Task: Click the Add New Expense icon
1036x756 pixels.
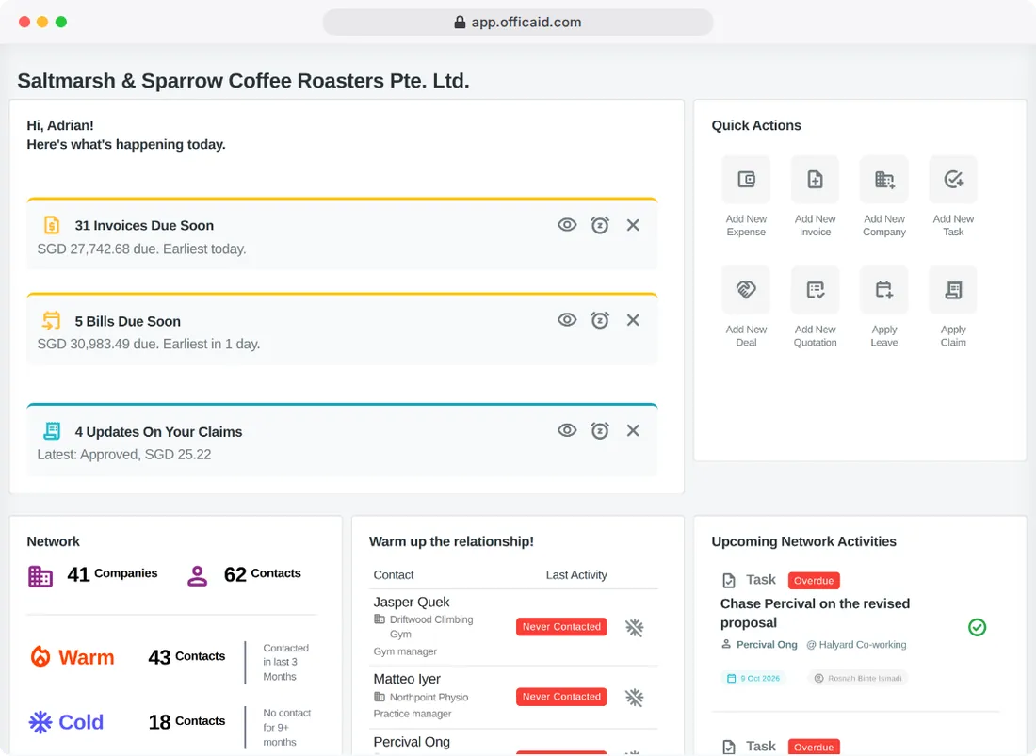Action: (746, 180)
